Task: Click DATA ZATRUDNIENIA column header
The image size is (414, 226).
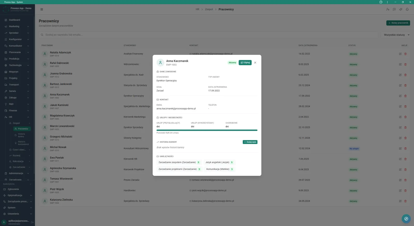Action: coord(308,45)
